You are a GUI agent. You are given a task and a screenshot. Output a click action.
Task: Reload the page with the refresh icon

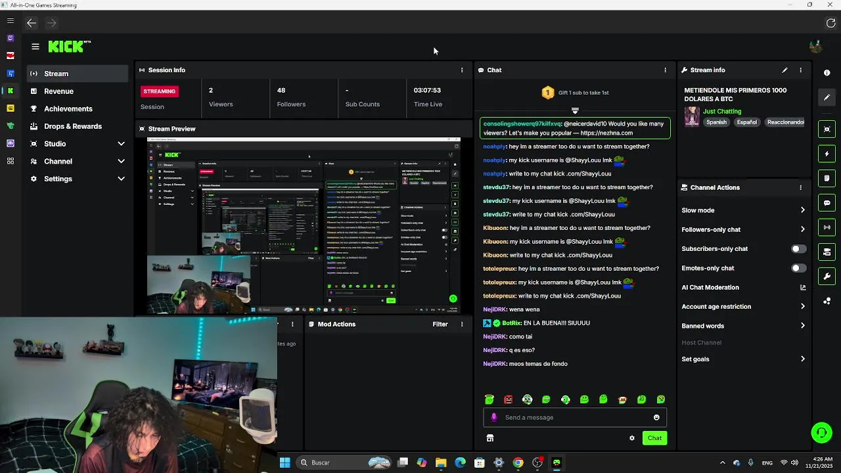[830, 23]
